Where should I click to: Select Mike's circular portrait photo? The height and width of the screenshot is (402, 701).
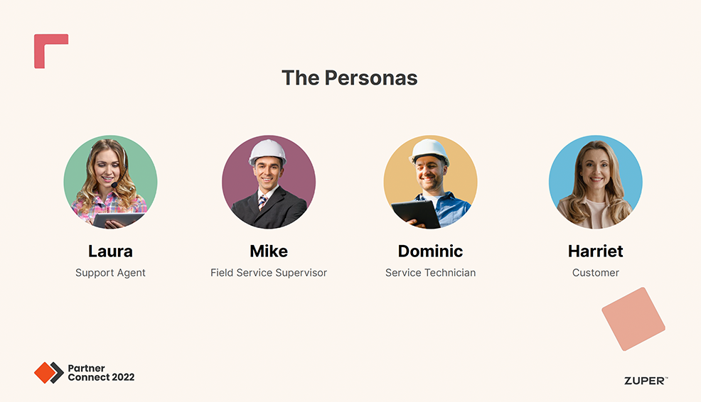[x=269, y=182]
